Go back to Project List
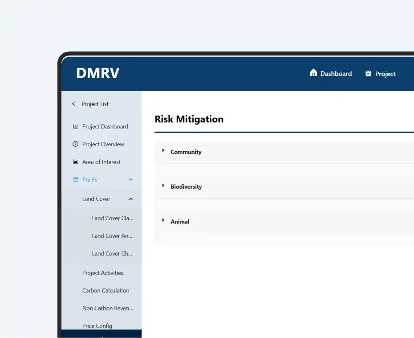Image resolution: width=414 pixels, height=338 pixels. [95, 104]
